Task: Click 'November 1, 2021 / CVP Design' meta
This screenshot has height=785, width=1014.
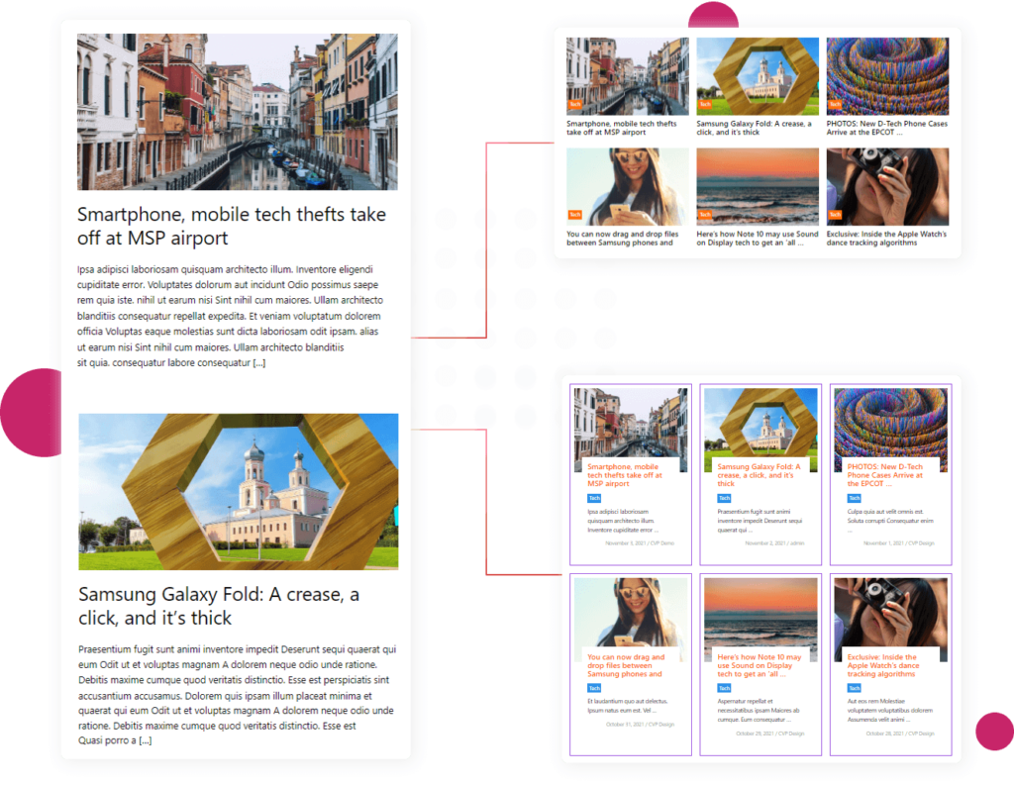Action: [899, 543]
